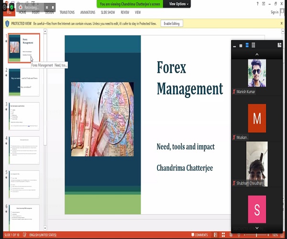Open the VIEW ribbon tab
The width and height of the screenshot is (287, 239).
(138, 12)
